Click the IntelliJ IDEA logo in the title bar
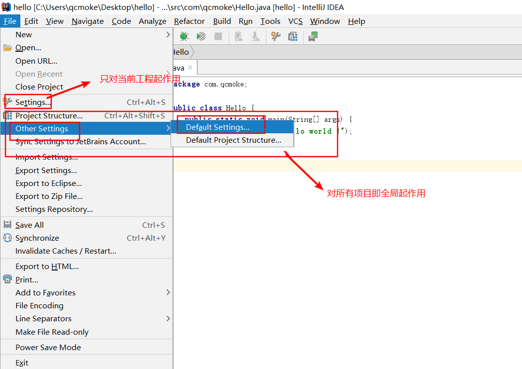The image size is (522, 369). [6, 7]
